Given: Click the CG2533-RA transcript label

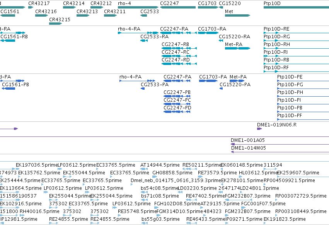Looking at the screenshot, I should click(x=154, y=36).
